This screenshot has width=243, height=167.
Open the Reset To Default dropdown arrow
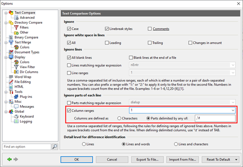click(236, 160)
